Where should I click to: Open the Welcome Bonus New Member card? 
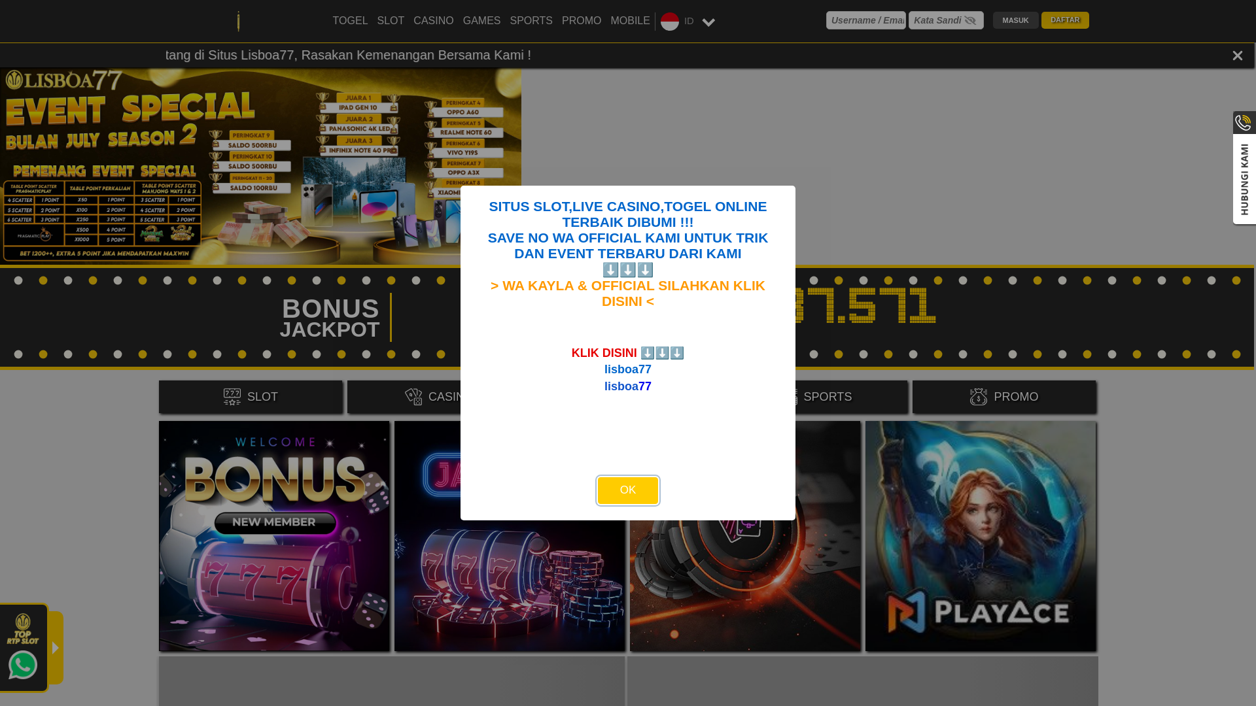[274, 536]
